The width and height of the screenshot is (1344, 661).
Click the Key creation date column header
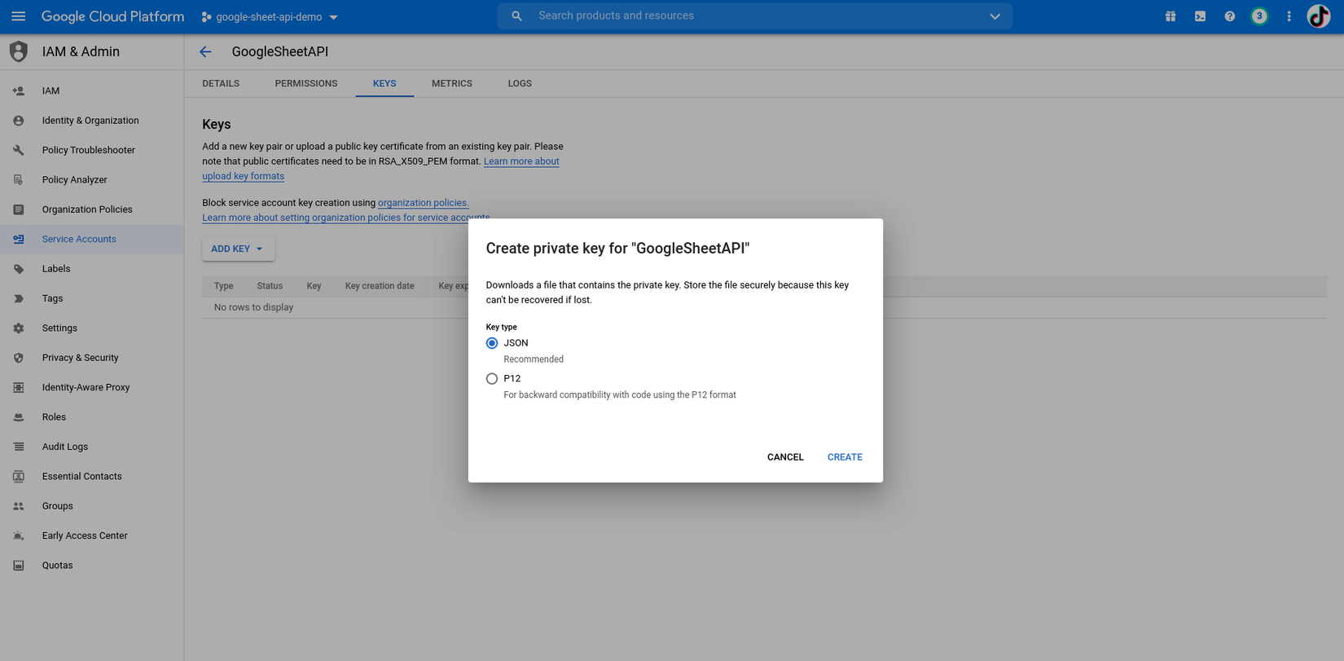[x=380, y=286]
